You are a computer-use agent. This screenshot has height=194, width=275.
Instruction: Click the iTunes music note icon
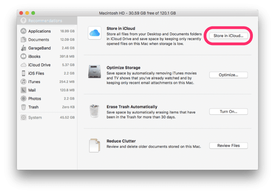pos(23,82)
